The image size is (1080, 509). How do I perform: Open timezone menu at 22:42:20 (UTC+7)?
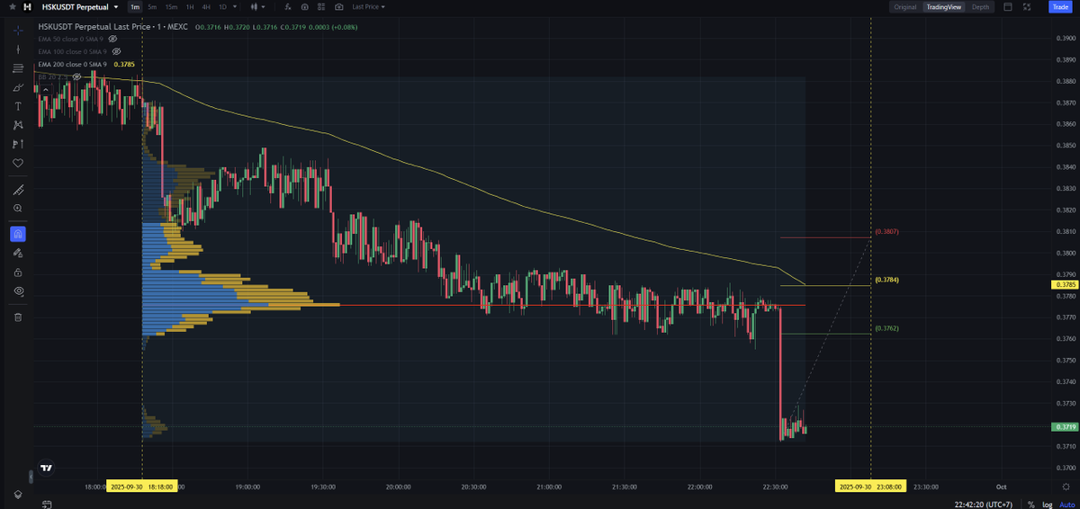[x=983, y=505]
